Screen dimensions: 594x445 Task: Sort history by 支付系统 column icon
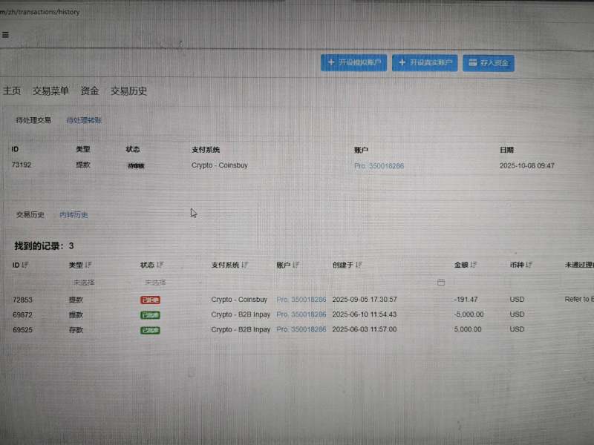click(x=245, y=265)
